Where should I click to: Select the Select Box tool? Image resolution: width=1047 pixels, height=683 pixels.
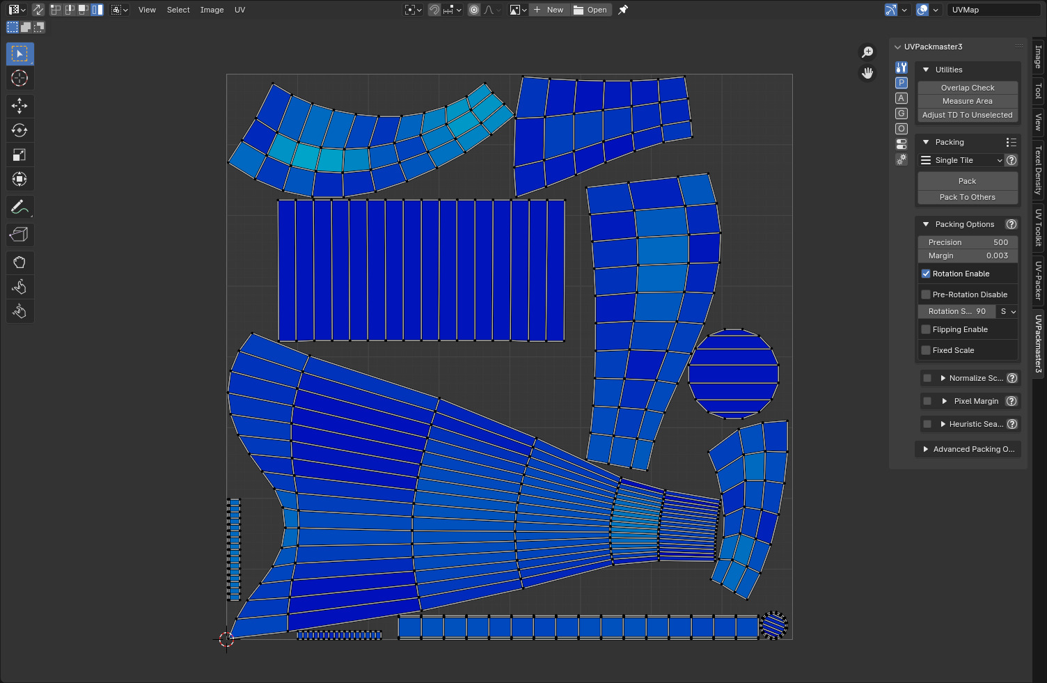click(x=19, y=54)
